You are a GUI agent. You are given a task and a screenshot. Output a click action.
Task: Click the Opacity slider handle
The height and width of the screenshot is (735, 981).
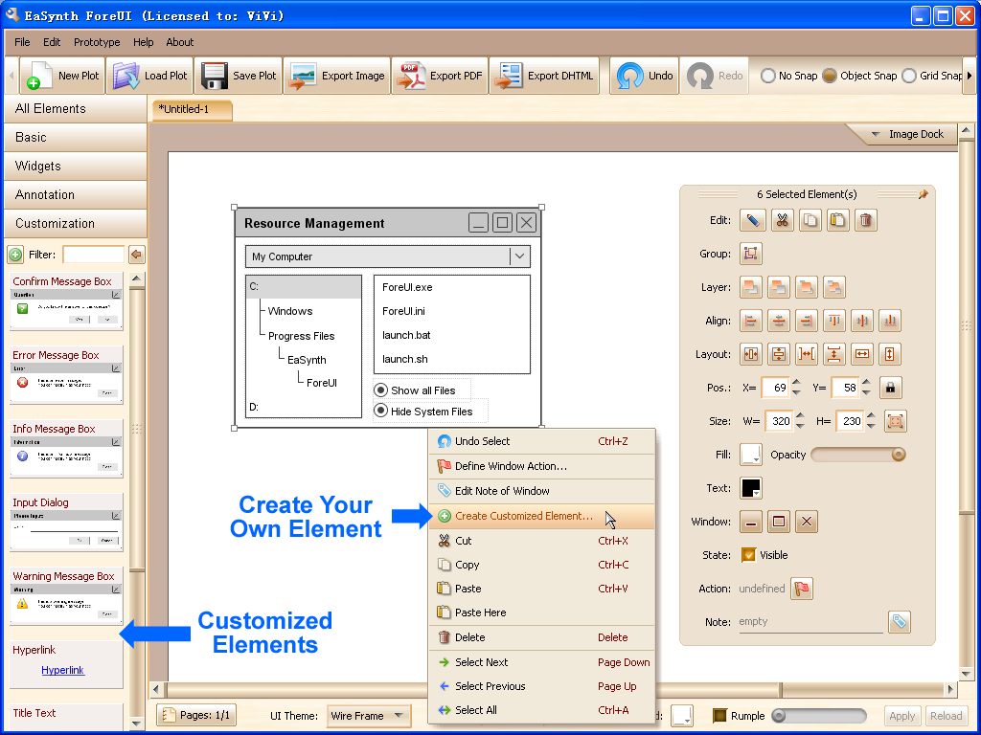point(899,455)
